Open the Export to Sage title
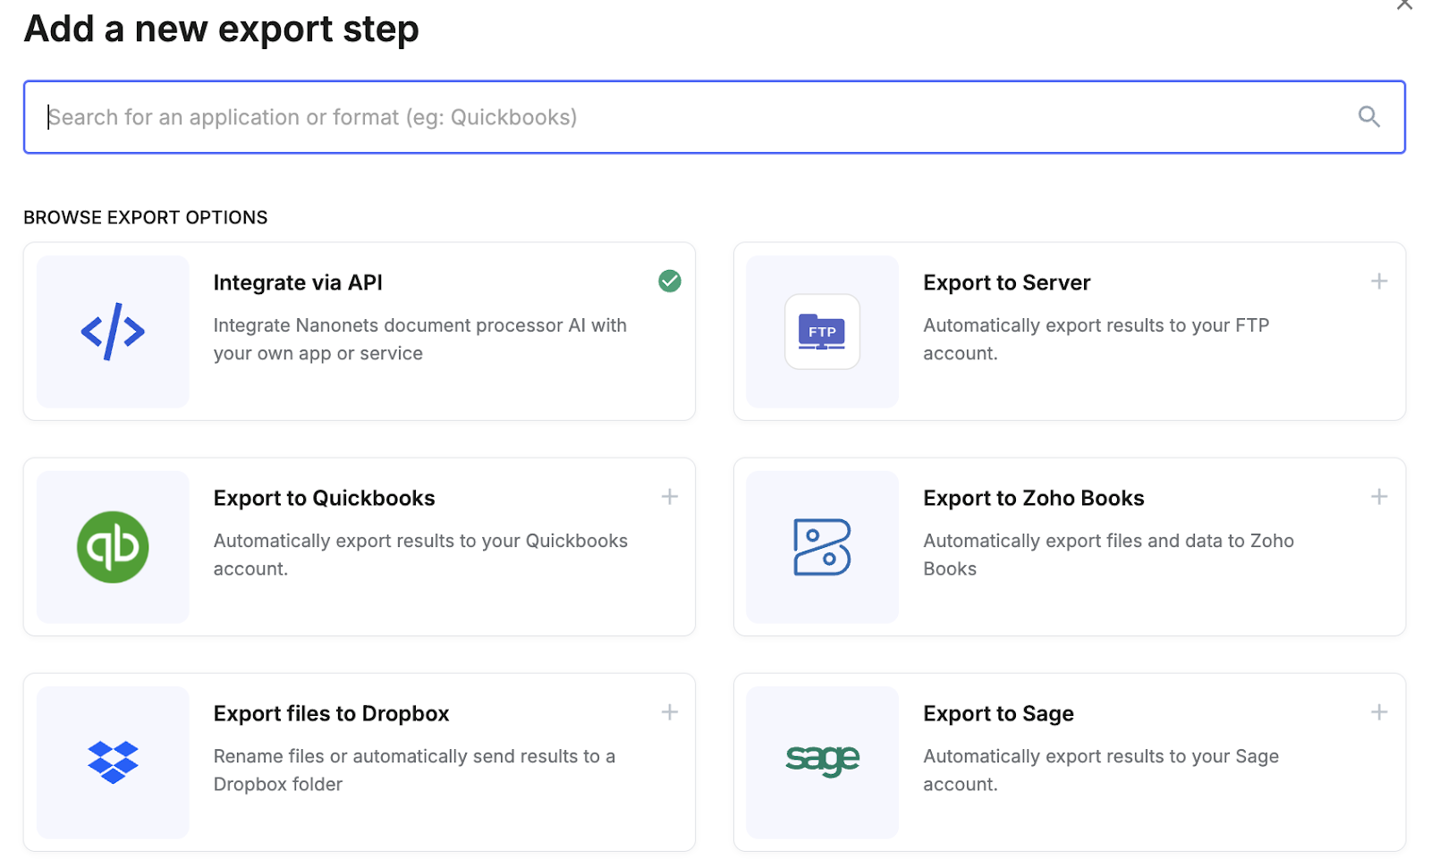 (998, 713)
